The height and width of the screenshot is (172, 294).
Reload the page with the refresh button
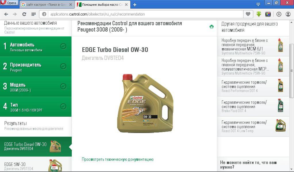[x=24, y=14]
